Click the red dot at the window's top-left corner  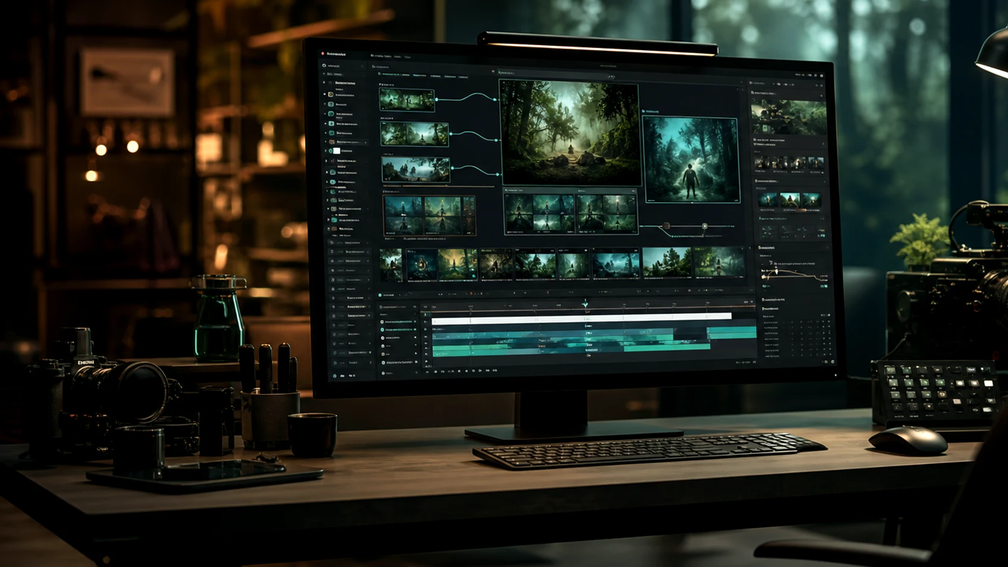[323, 54]
